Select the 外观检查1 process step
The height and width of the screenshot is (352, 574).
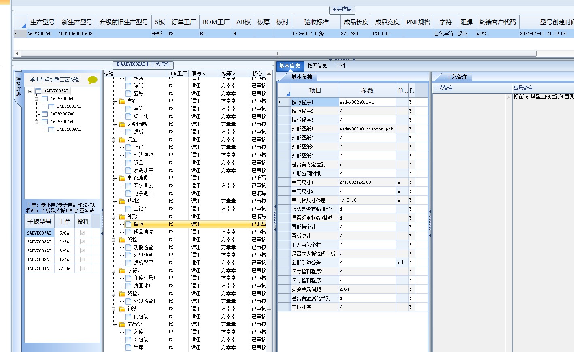145,301
